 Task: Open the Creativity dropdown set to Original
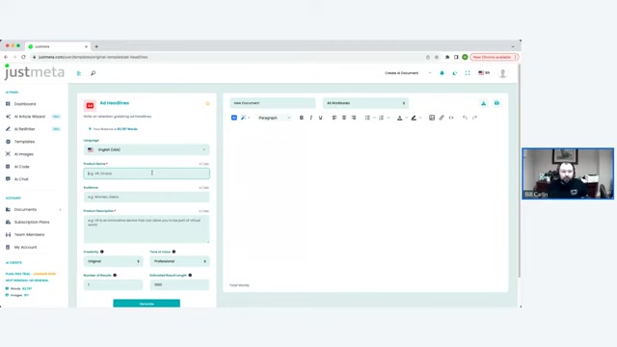[114, 261]
